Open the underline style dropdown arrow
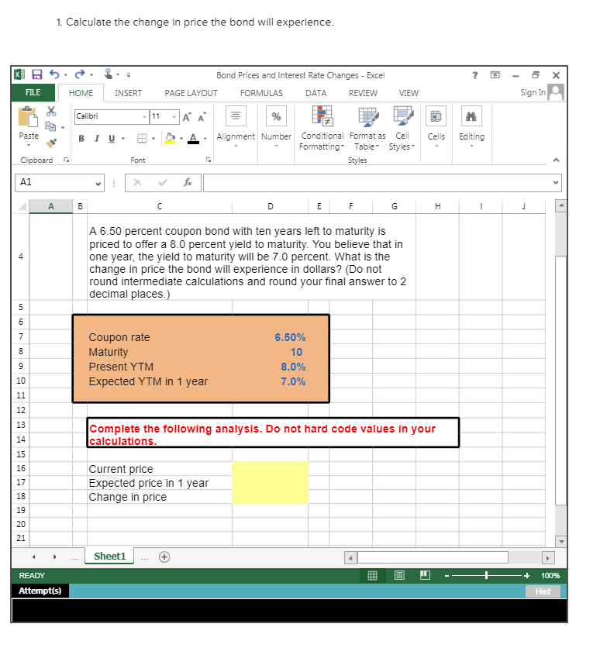The height and width of the screenshot is (648, 600). coord(123,139)
